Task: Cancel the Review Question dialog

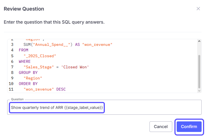Action: [161, 127]
